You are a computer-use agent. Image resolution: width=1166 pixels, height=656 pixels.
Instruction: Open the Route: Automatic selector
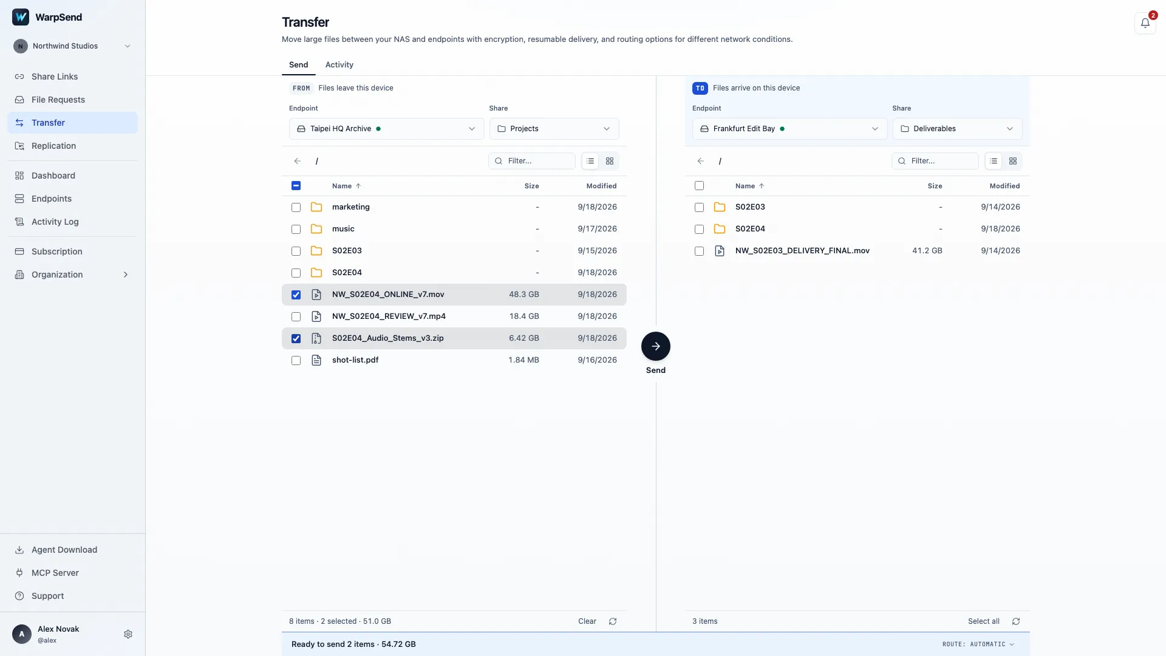pyautogui.click(x=978, y=644)
